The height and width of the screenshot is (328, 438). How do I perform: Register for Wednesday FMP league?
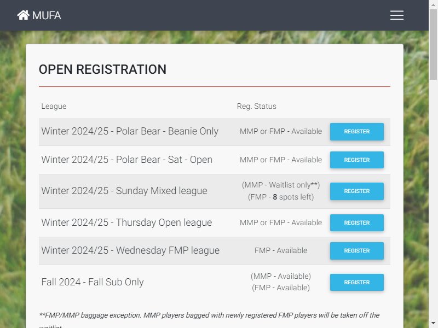[356, 251]
